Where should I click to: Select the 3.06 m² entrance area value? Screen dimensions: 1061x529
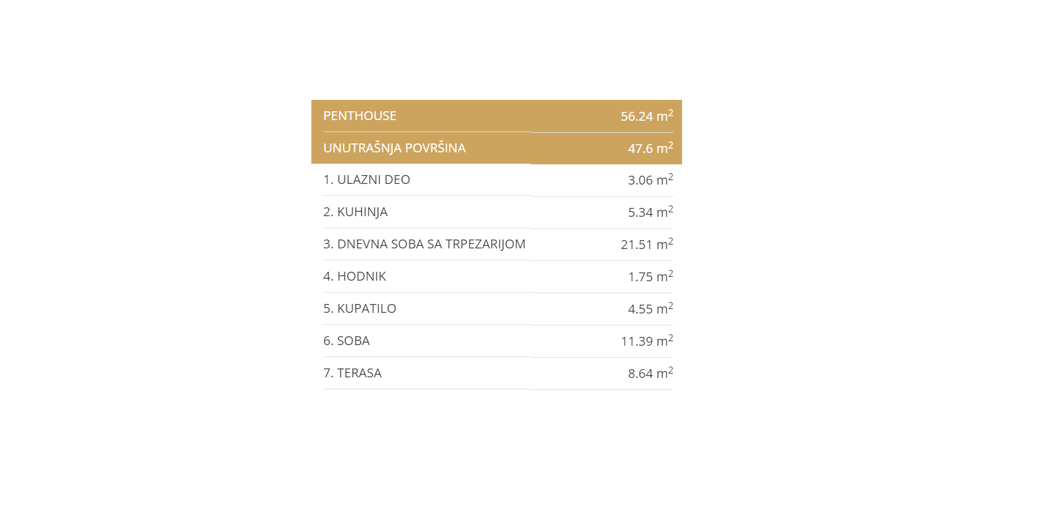click(649, 180)
